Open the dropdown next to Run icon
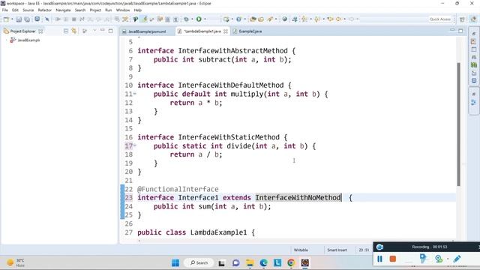Screen dimensions: 480x270 (x=205, y=19)
